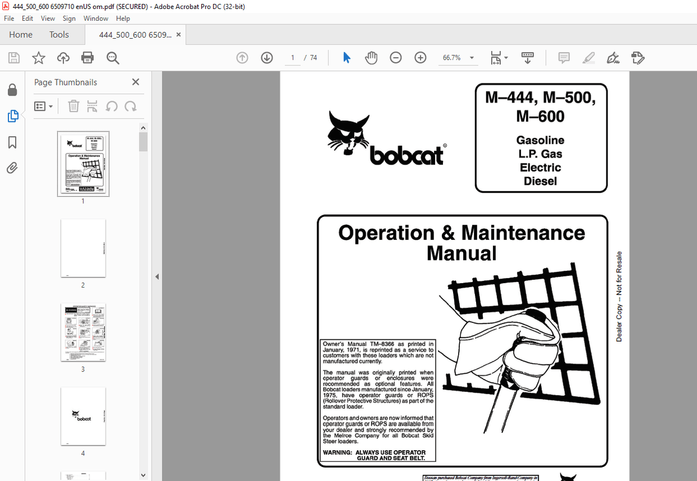Select the Hand pan tool

371,58
